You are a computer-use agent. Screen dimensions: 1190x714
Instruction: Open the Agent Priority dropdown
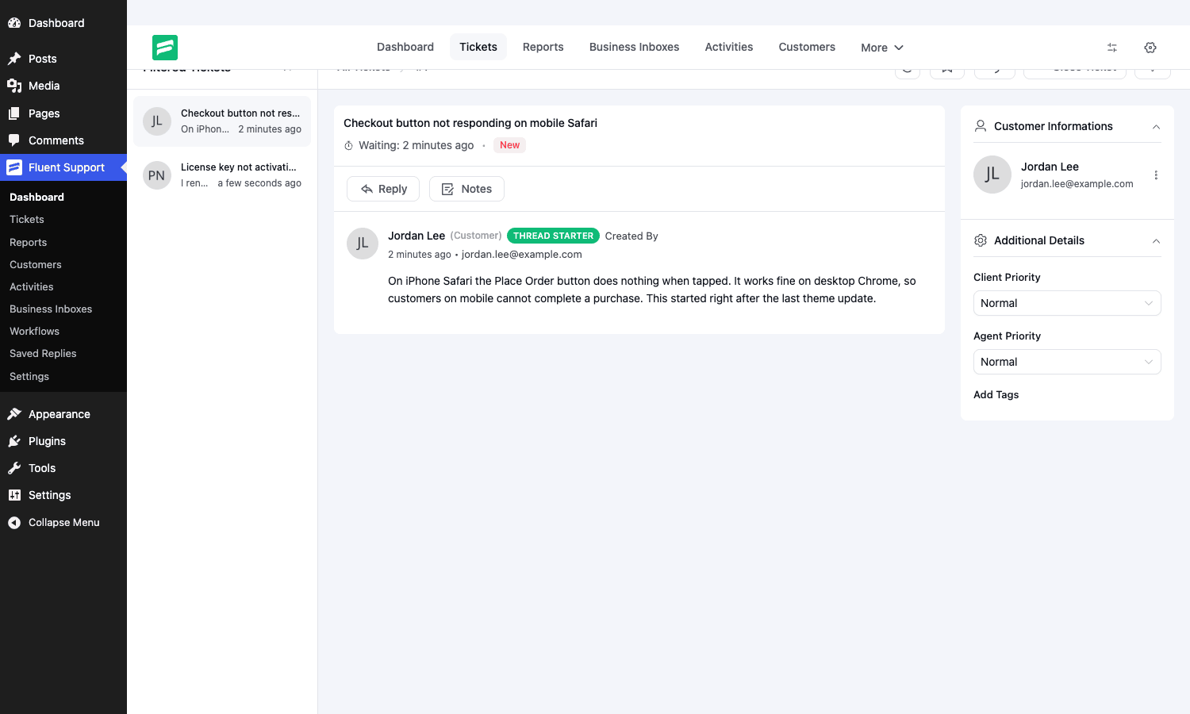pyautogui.click(x=1067, y=362)
